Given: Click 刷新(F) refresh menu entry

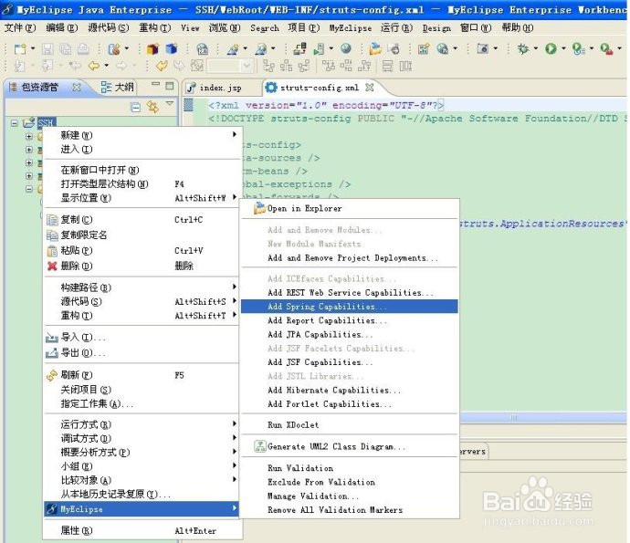Looking at the screenshot, I should click(142, 375).
